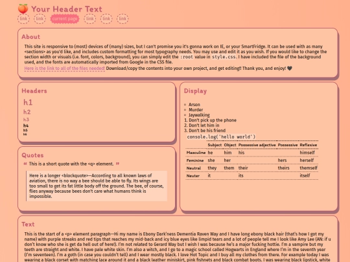Click the 'h1' sample heading
350x262 pixels.
(x=28, y=102)
